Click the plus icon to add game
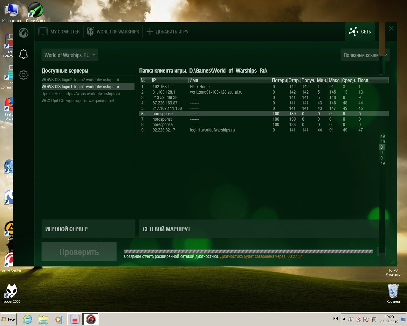The image size is (407, 326). pyautogui.click(x=150, y=32)
